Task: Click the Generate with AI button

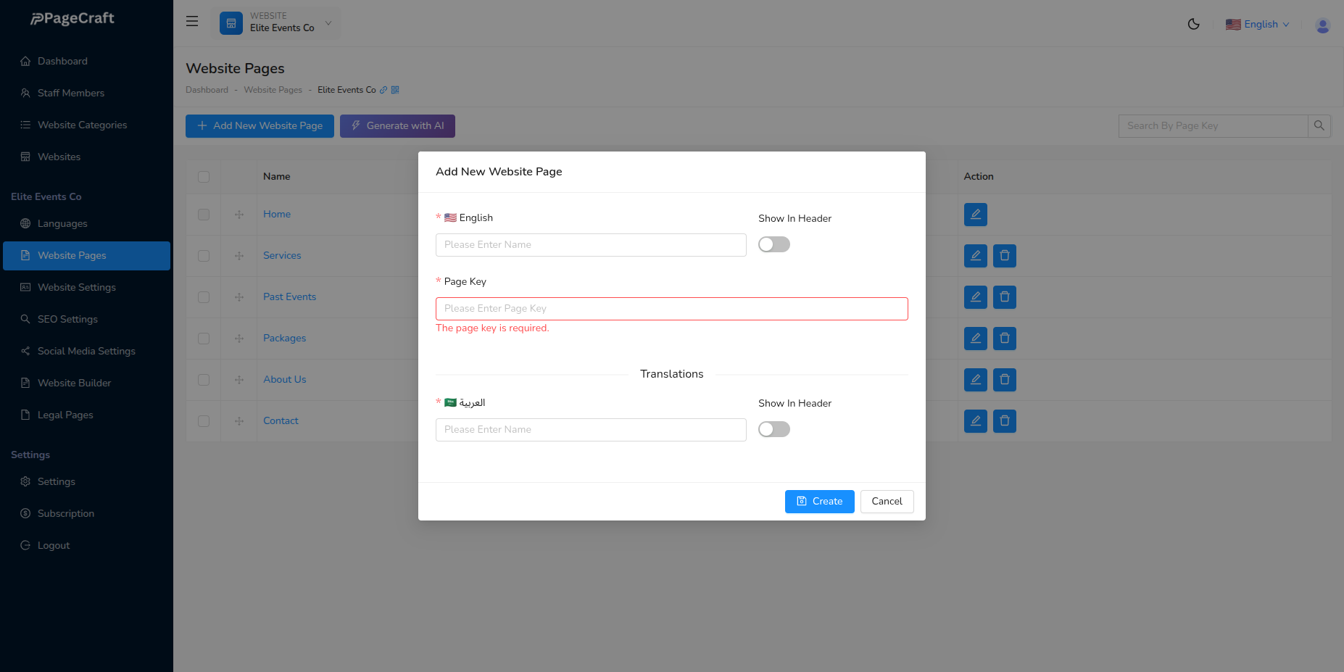Action: [397, 126]
